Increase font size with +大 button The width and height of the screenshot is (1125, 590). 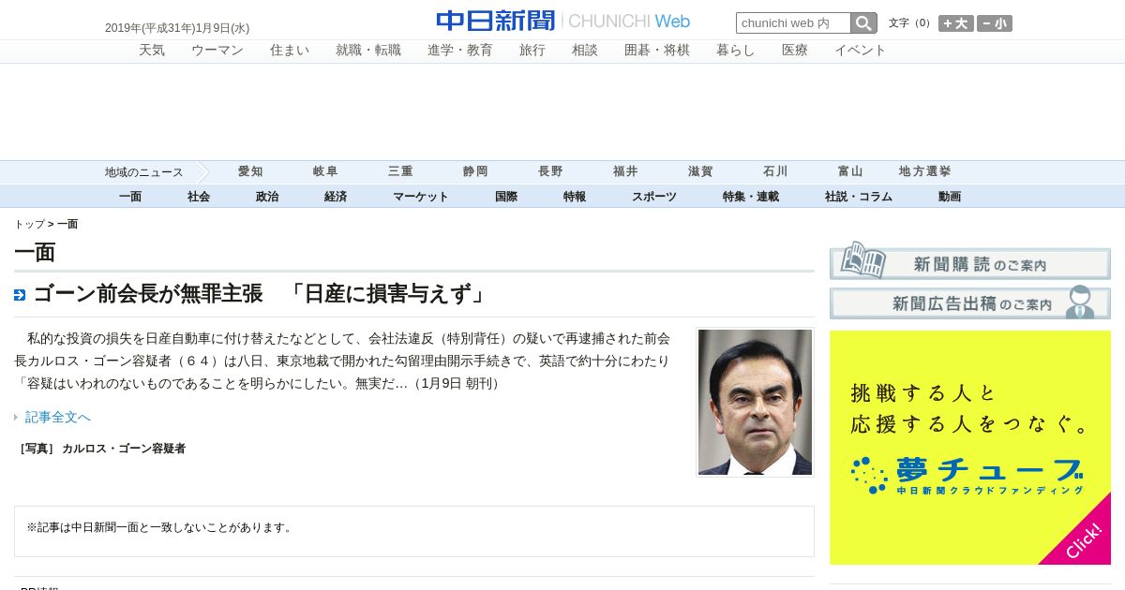(x=956, y=24)
